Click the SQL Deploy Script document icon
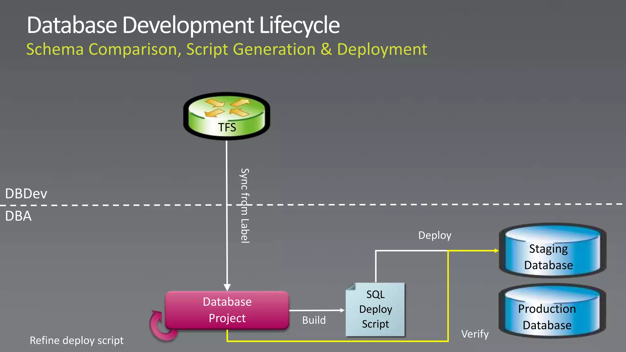Viewport: 626px width, 352px height. [x=375, y=310]
